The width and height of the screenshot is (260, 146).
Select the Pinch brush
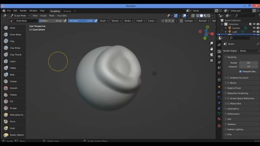(14, 122)
